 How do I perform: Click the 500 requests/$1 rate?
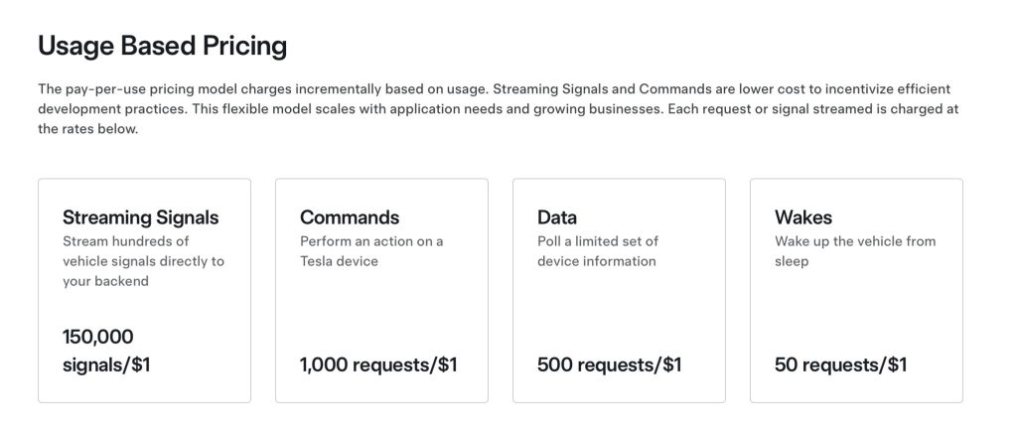pyautogui.click(x=609, y=364)
